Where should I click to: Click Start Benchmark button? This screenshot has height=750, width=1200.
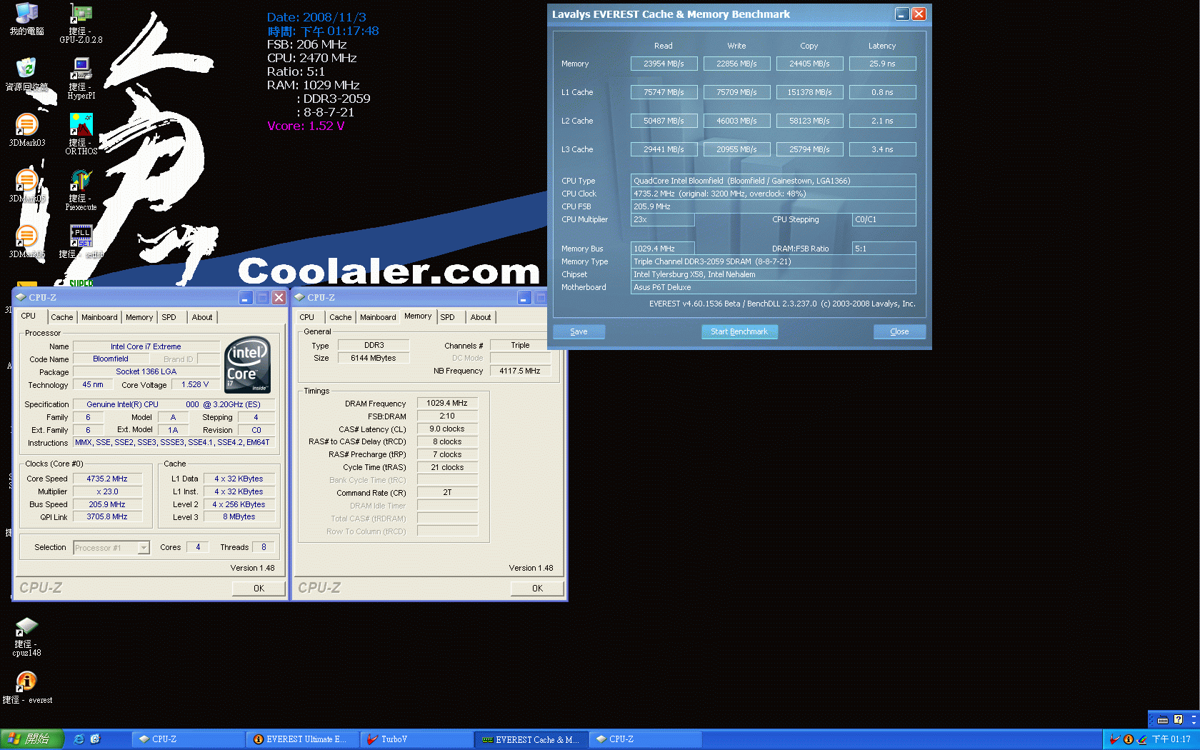point(739,331)
